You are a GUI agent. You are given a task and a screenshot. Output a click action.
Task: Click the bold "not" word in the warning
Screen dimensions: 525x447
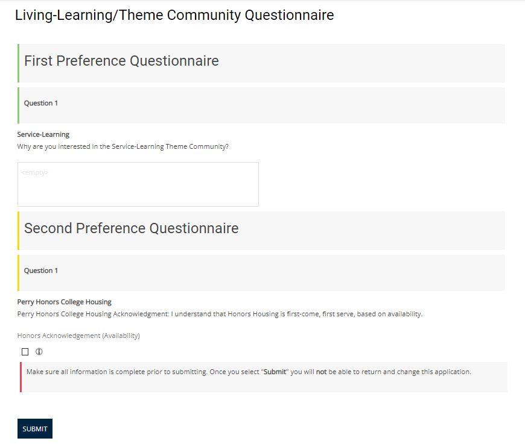(321, 372)
